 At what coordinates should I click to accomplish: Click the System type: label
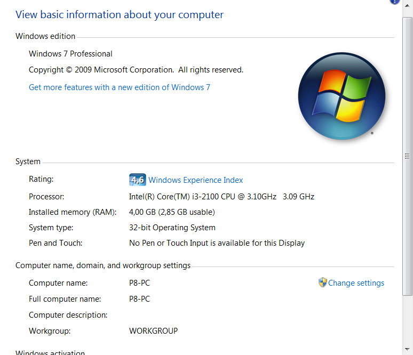(51, 228)
